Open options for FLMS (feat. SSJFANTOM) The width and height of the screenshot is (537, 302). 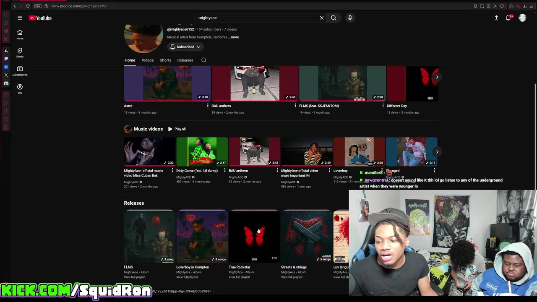(x=383, y=106)
